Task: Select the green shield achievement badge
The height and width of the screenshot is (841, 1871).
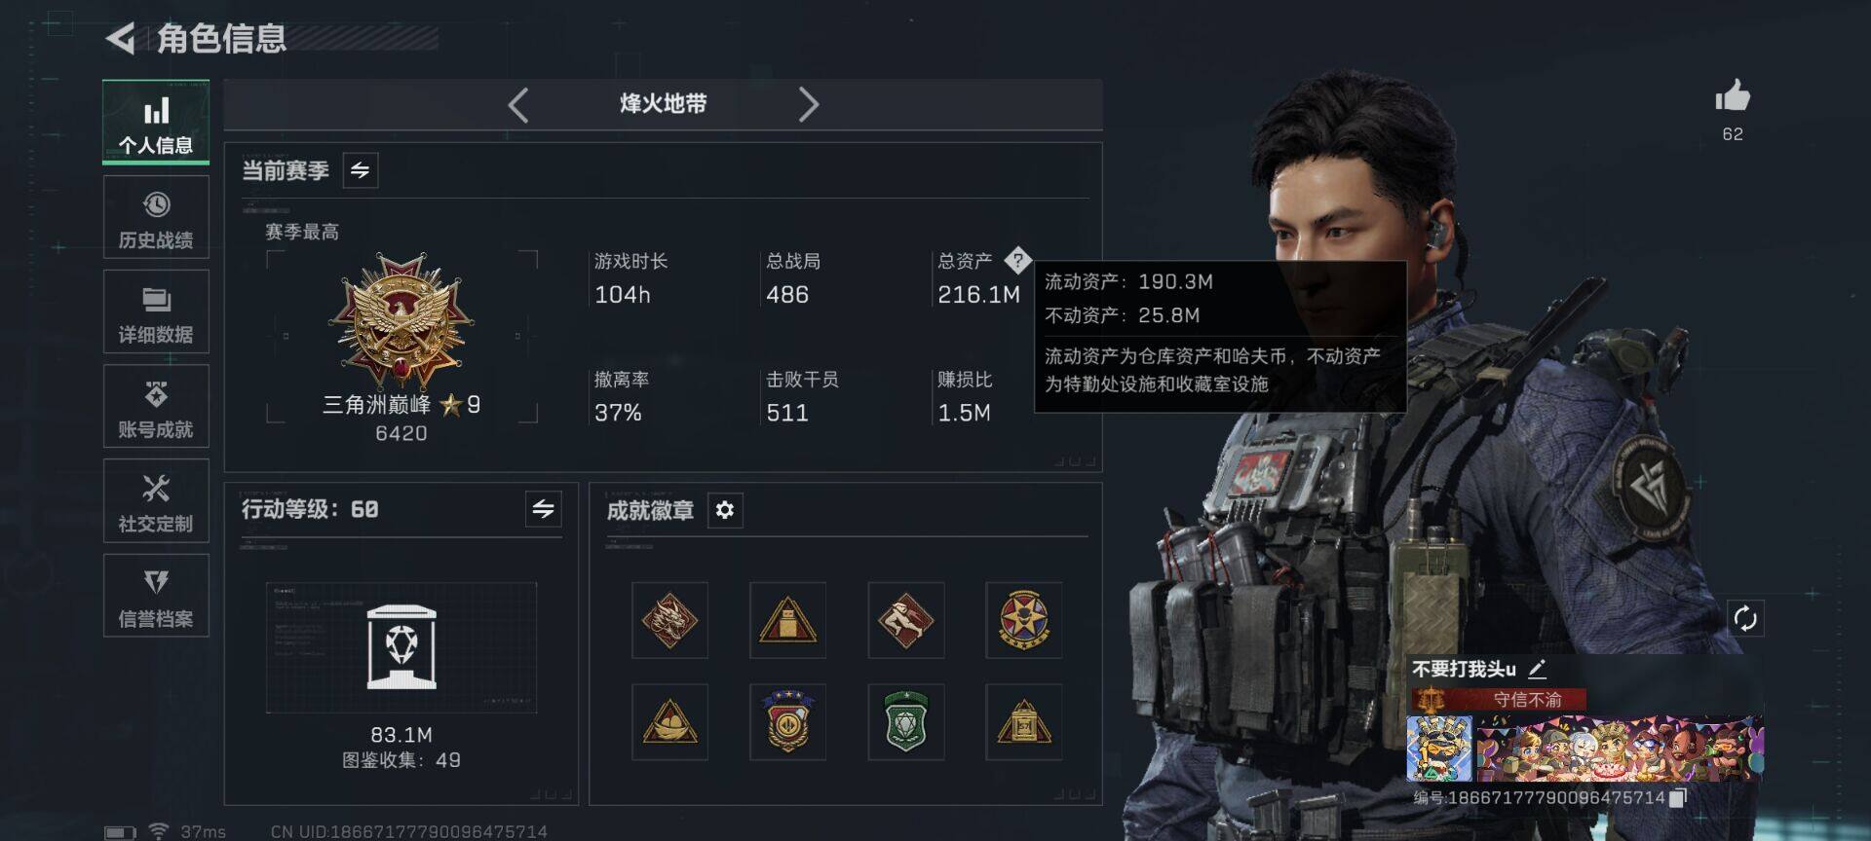Action: click(x=906, y=721)
